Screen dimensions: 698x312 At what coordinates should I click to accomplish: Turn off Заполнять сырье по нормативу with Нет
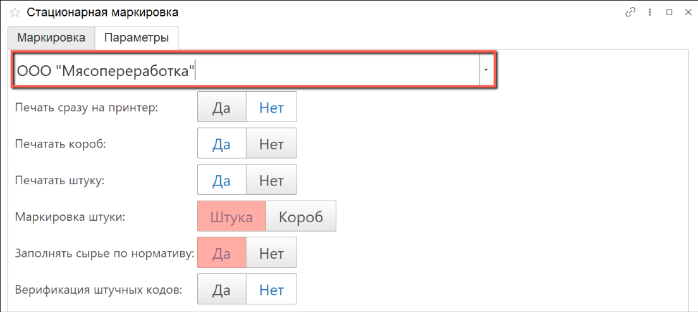[x=271, y=254]
